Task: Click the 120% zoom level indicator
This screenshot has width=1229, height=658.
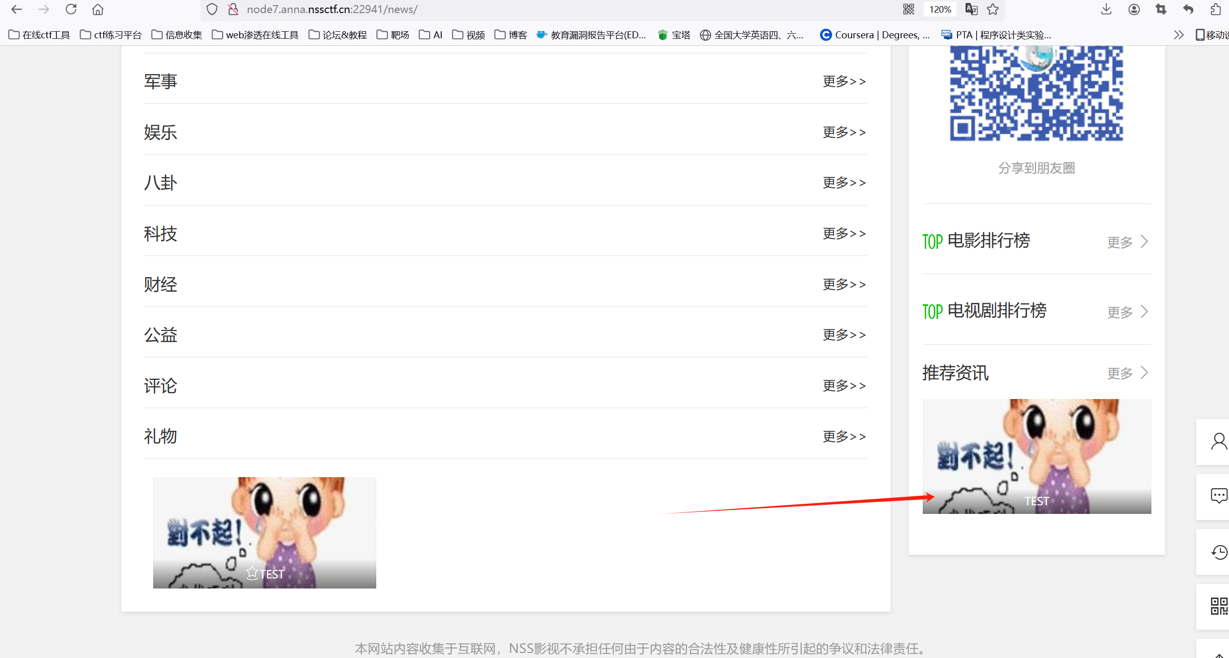Action: [940, 9]
